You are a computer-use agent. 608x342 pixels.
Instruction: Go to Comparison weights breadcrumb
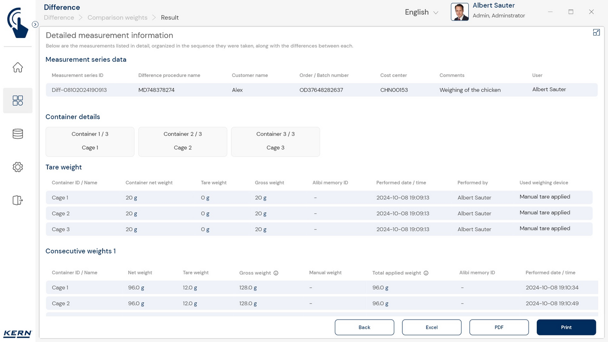[x=117, y=18]
